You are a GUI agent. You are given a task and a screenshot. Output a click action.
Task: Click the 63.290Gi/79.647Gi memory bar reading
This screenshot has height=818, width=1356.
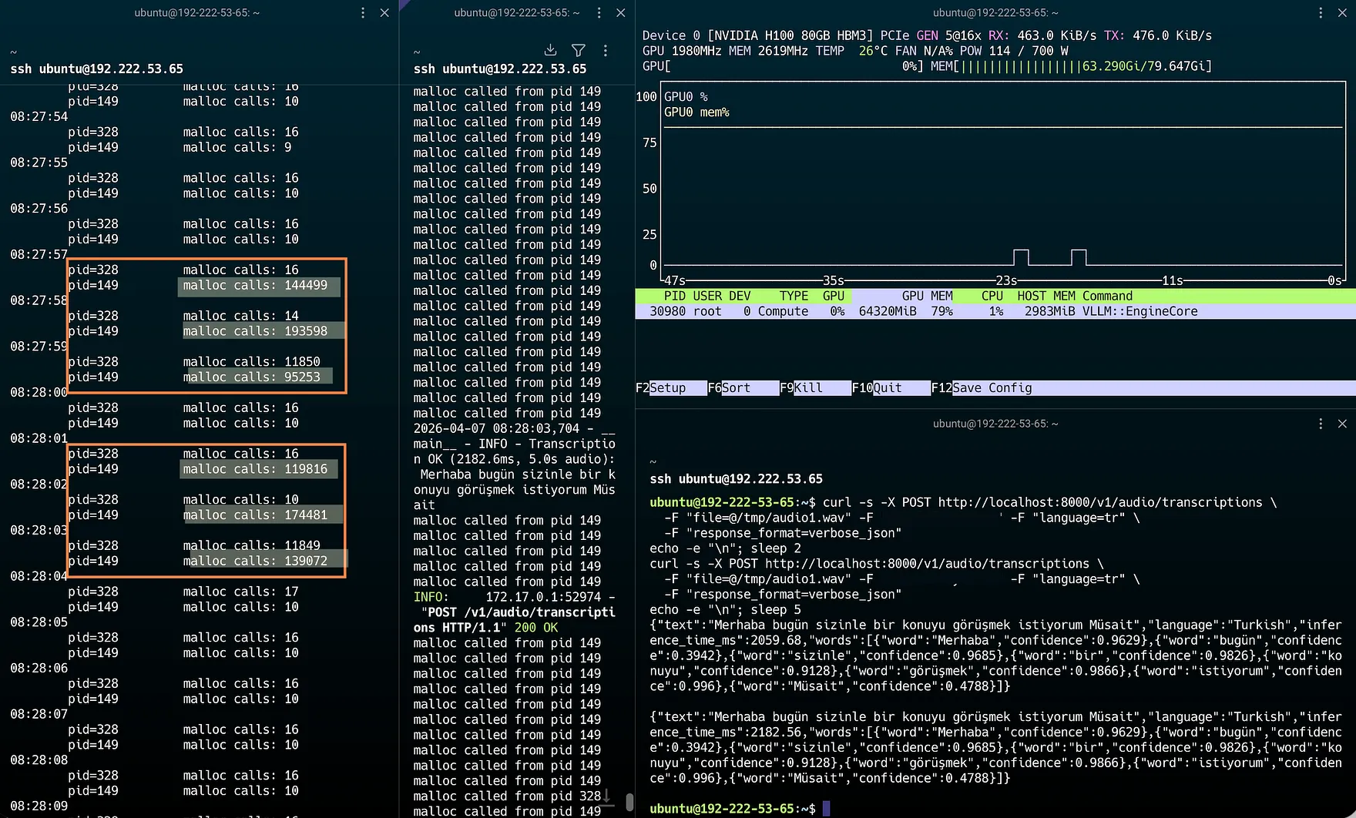coord(1143,66)
